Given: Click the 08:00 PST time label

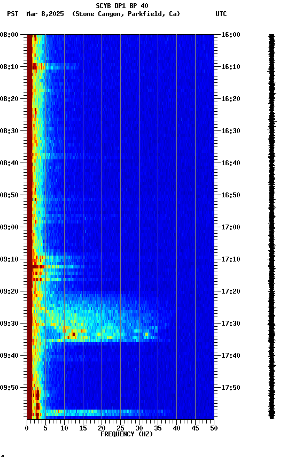Looking at the screenshot, I should click(x=9, y=35).
